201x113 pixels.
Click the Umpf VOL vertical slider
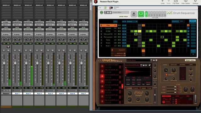coord(155,95)
